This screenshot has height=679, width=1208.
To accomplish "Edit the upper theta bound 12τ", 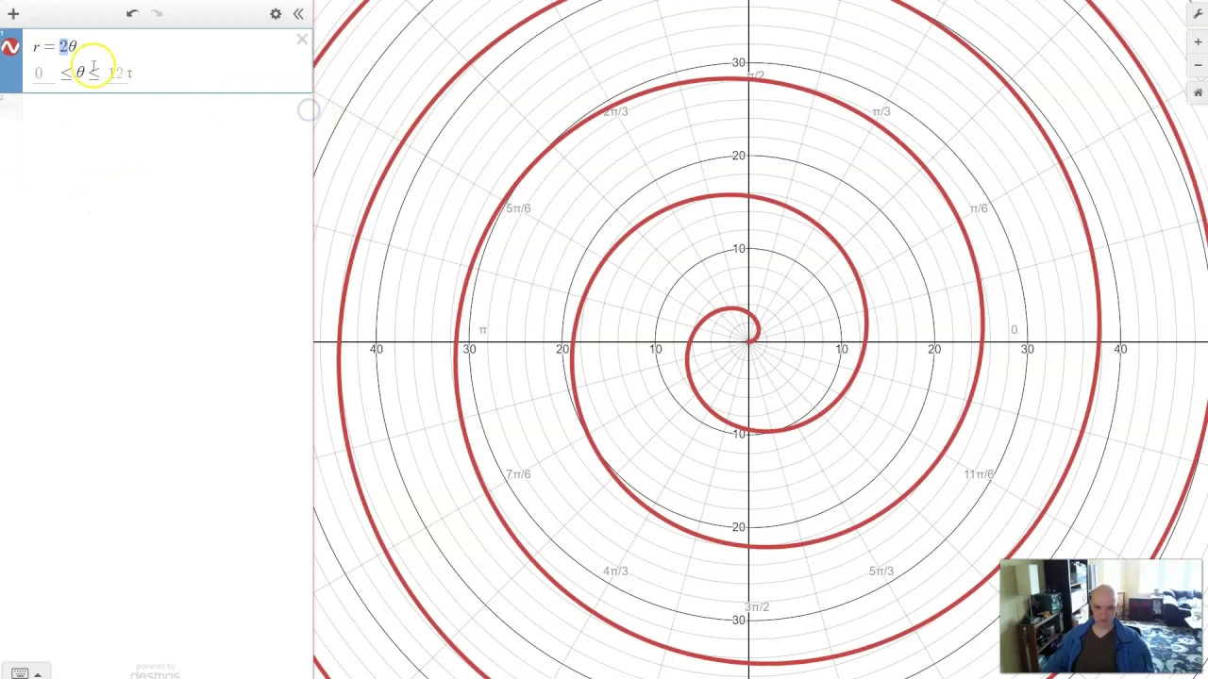I will pos(120,74).
